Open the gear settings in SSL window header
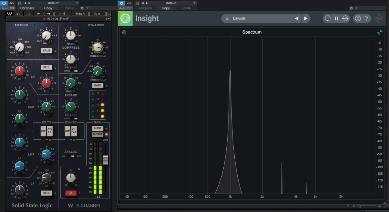 coord(82,8)
